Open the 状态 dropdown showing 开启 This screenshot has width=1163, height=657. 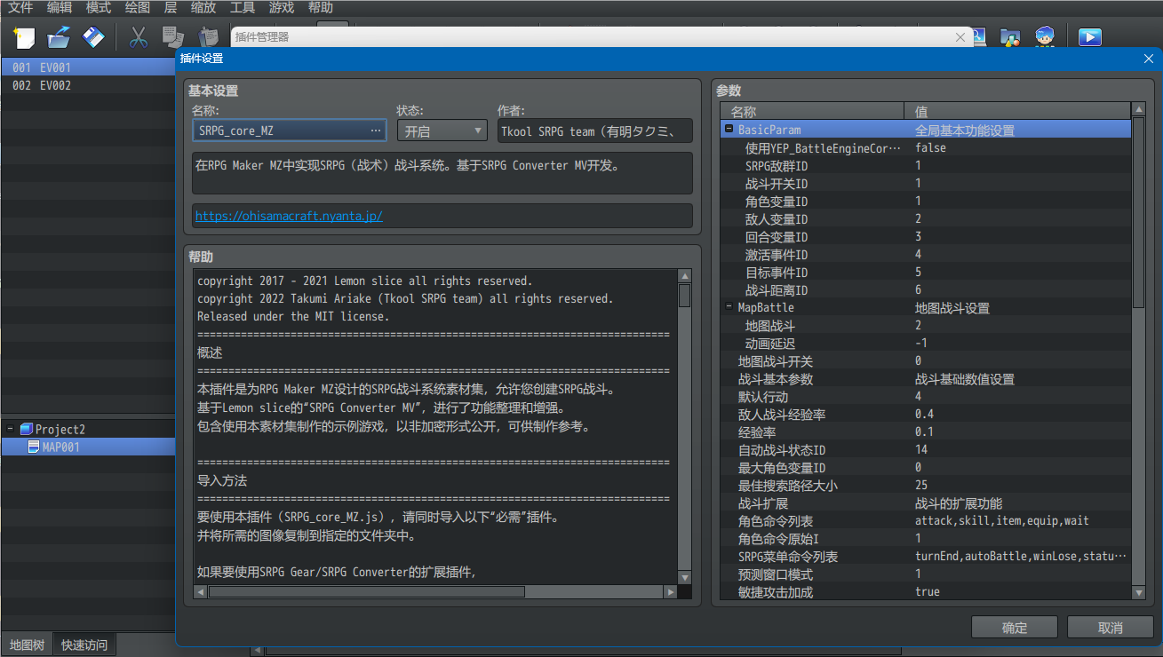click(x=442, y=131)
